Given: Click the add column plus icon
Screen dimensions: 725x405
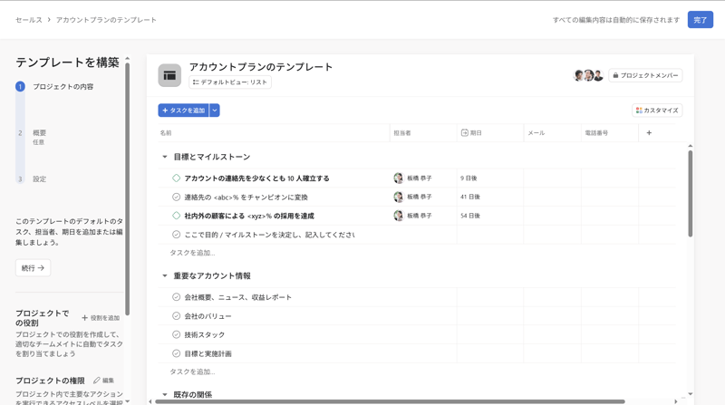Looking at the screenshot, I should pyautogui.click(x=649, y=132).
